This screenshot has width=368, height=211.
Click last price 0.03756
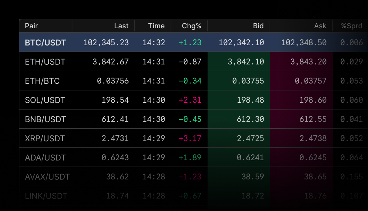point(113,81)
